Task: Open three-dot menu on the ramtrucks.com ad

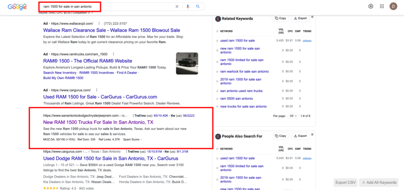Action: (113, 54)
